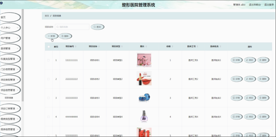
Task: Click the 项目名称 search input field
Action: coord(72,27)
